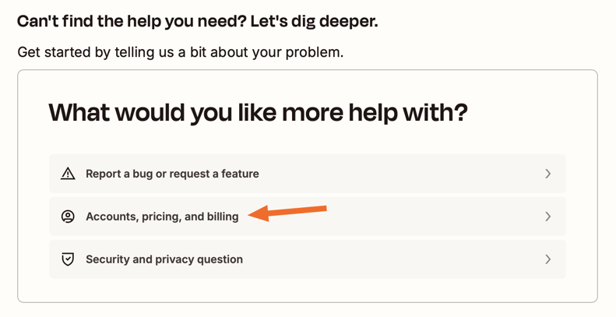Expand the Security and privacy chevron
616x317 pixels.
pos(548,259)
